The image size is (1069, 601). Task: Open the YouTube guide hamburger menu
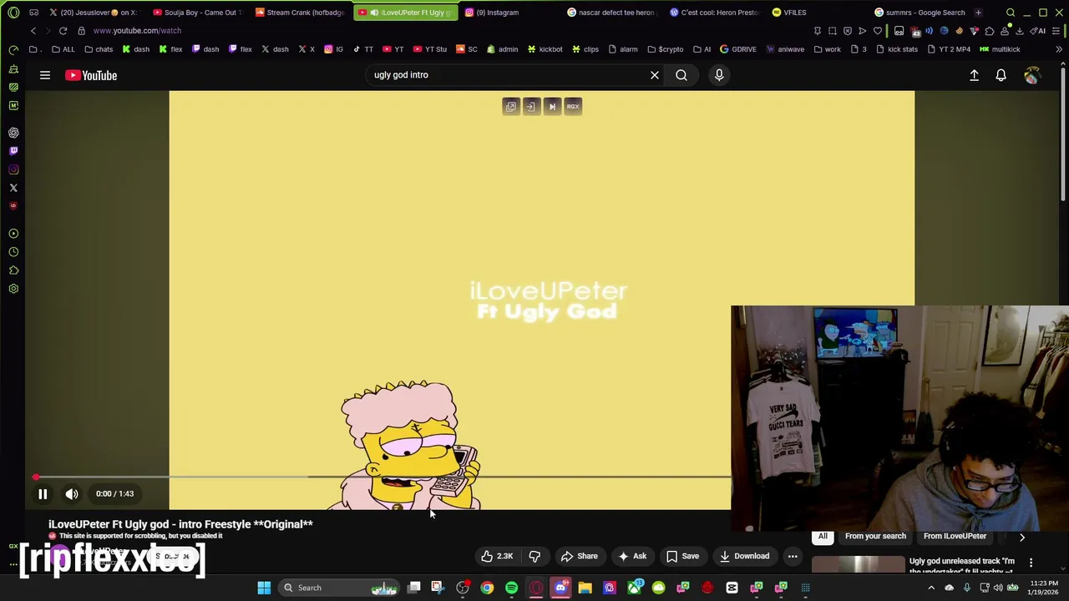pos(45,75)
